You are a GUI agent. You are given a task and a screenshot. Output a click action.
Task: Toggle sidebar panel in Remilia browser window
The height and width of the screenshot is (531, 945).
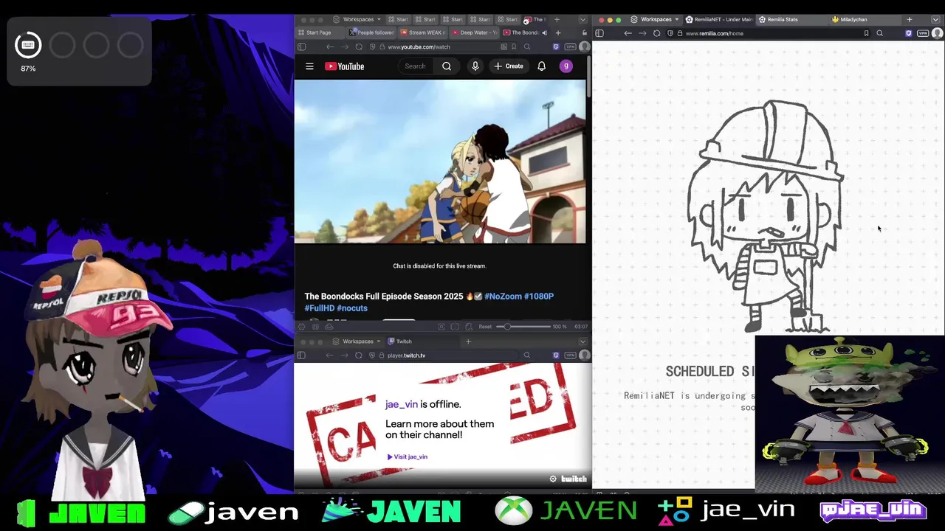click(x=599, y=33)
